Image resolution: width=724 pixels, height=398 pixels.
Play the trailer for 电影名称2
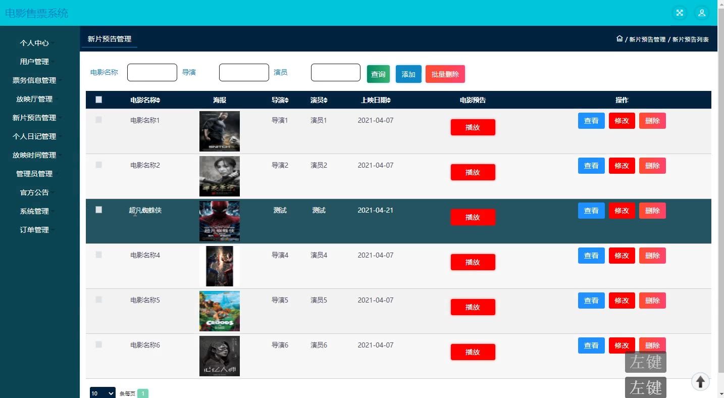point(473,172)
